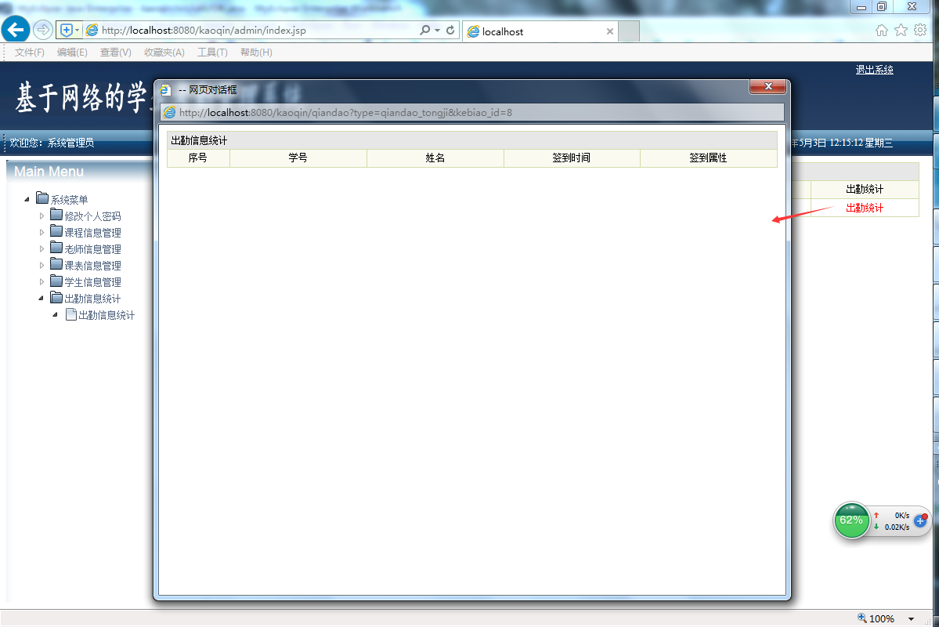Click the 退出系统 logout link
The image size is (939, 627).
click(874, 70)
